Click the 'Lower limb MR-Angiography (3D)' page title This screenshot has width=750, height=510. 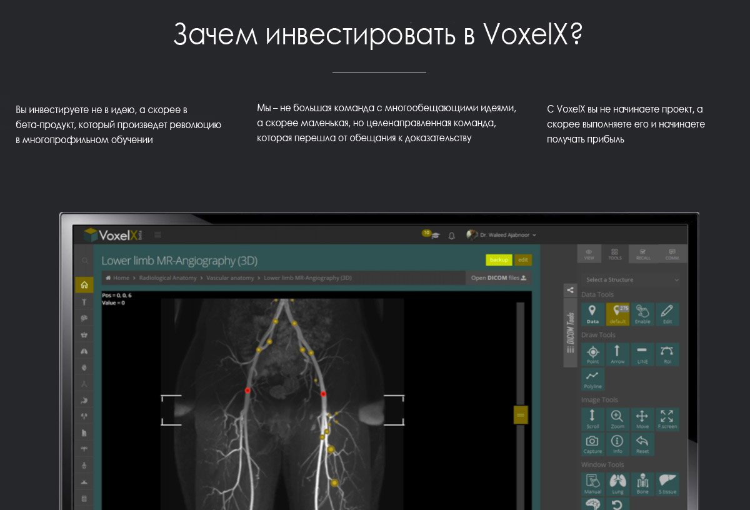point(179,261)
